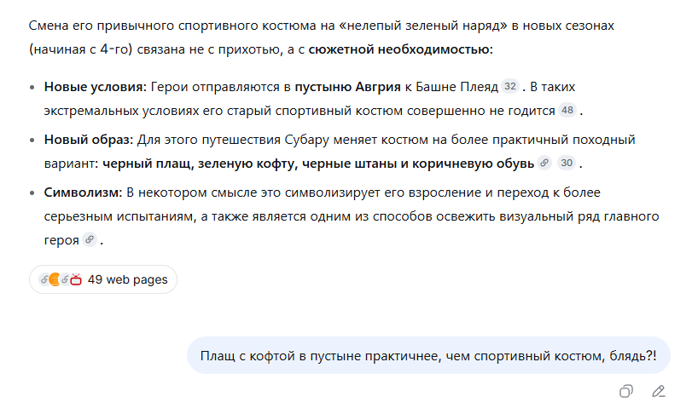692x408 pixels.
Task: Click the bold text «черный плащ, зеленую кофту»
Action: pos(200,164)
